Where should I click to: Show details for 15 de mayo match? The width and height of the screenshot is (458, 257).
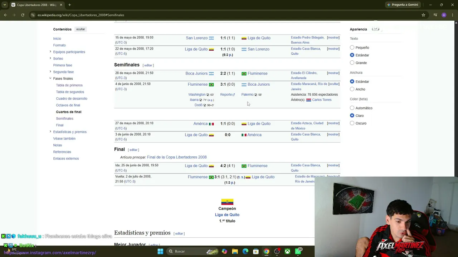[333, 37]
